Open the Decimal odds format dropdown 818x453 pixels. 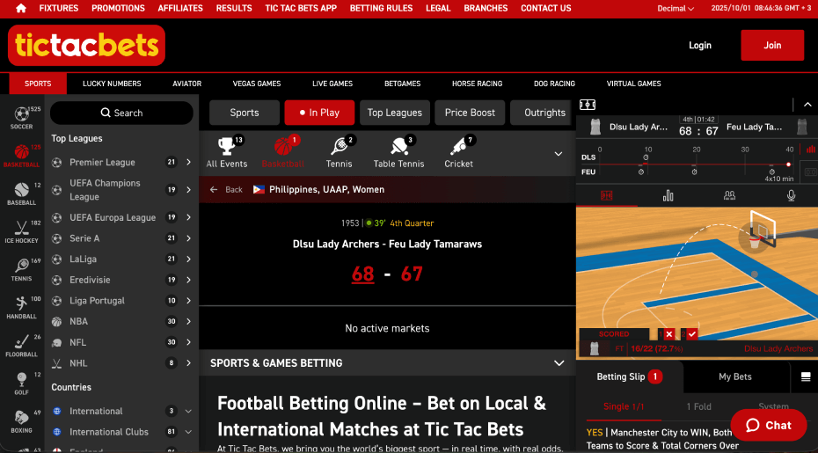[676, 9]
